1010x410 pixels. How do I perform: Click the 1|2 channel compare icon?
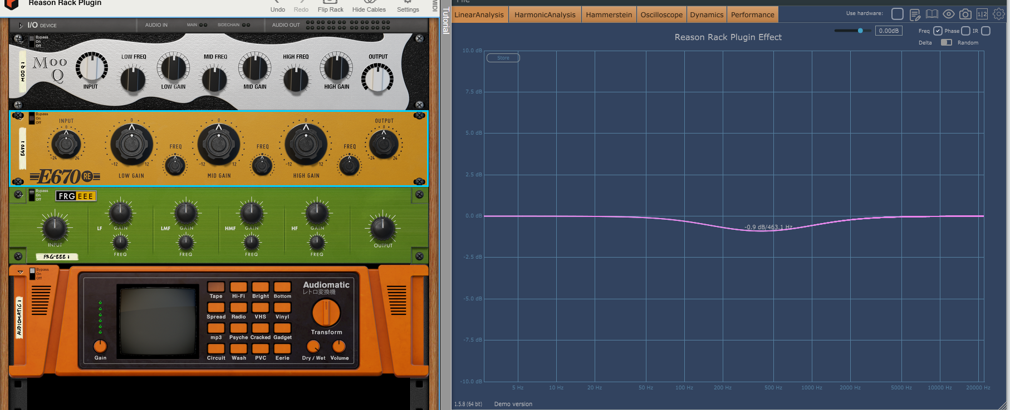click(982, 14)
